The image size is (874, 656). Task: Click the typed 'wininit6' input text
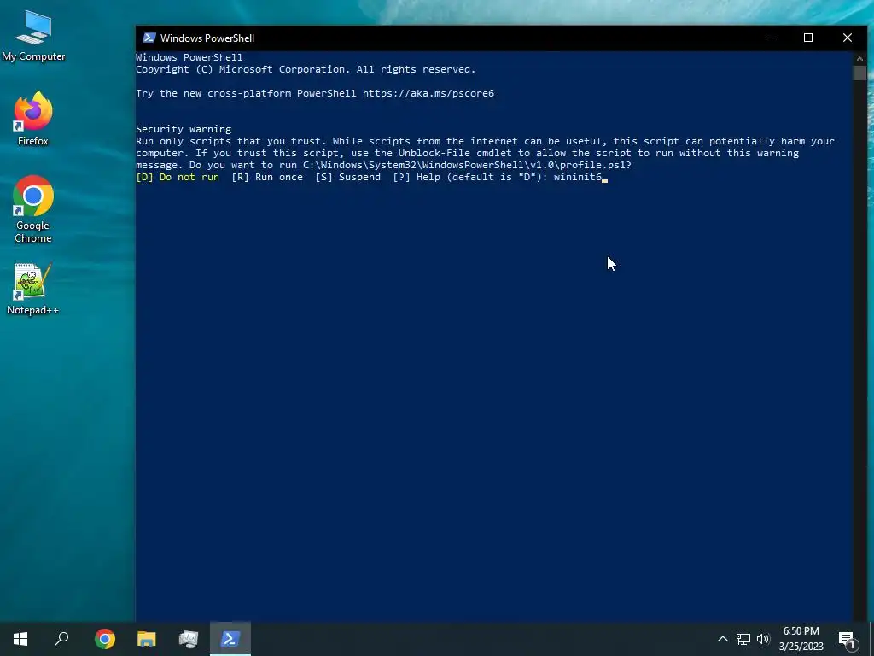pos(578,177)
